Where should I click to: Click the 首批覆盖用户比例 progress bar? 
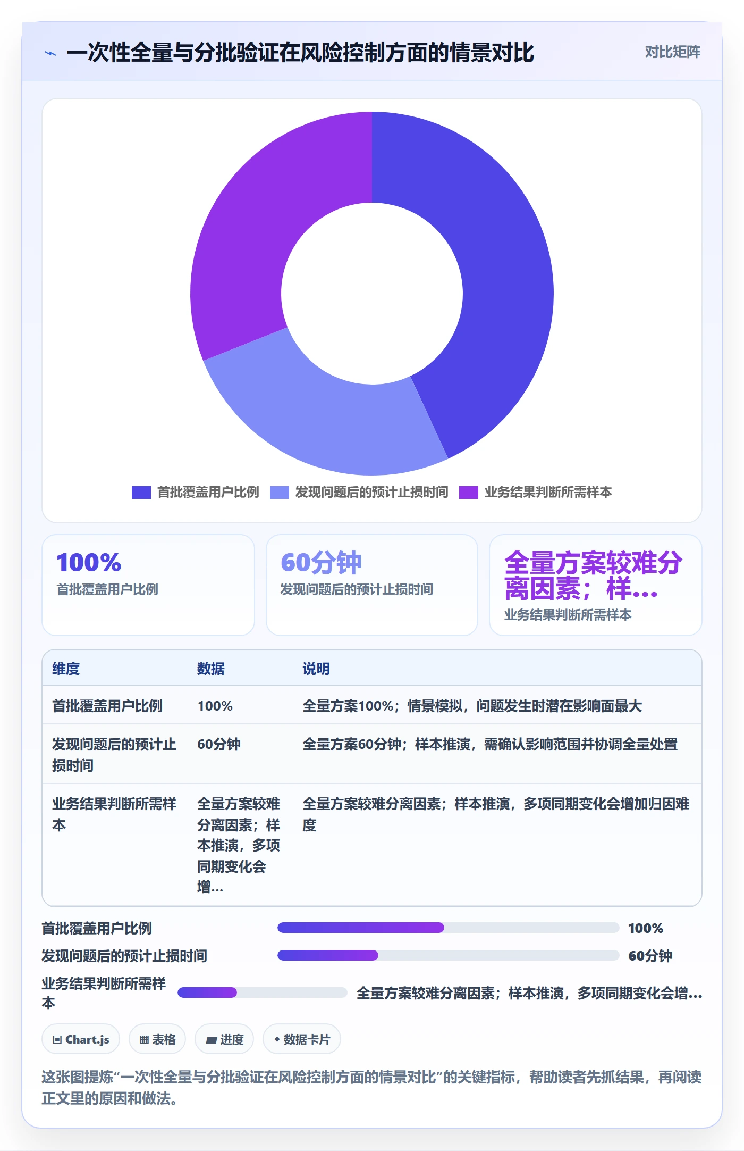click(449, 928)
